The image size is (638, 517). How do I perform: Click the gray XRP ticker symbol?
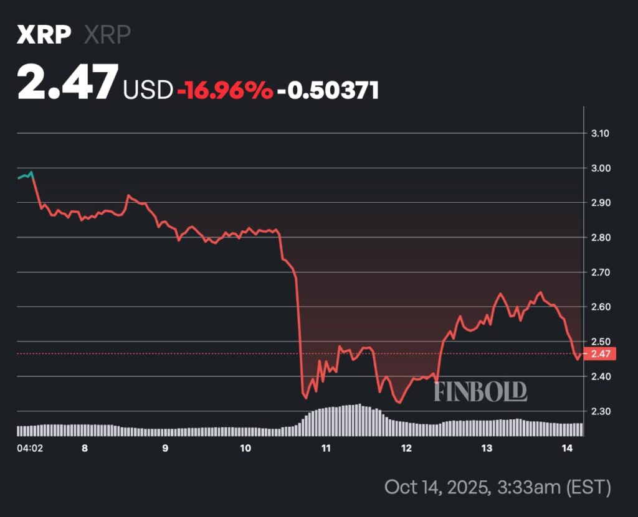point(107,35)
